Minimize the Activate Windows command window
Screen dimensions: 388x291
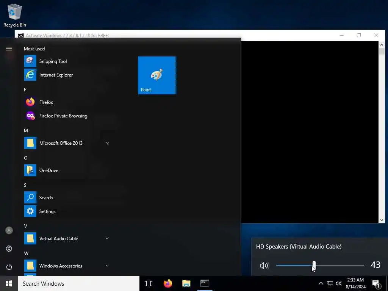coord(342,35)
